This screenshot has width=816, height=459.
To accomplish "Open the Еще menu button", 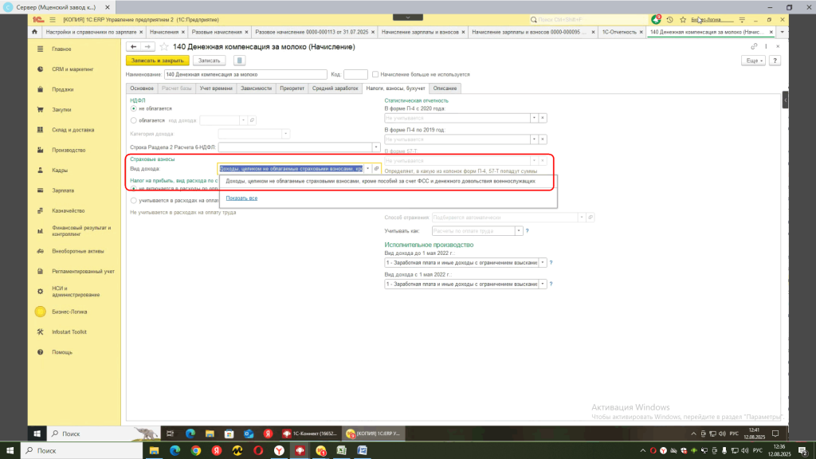I will pos(755,61).
